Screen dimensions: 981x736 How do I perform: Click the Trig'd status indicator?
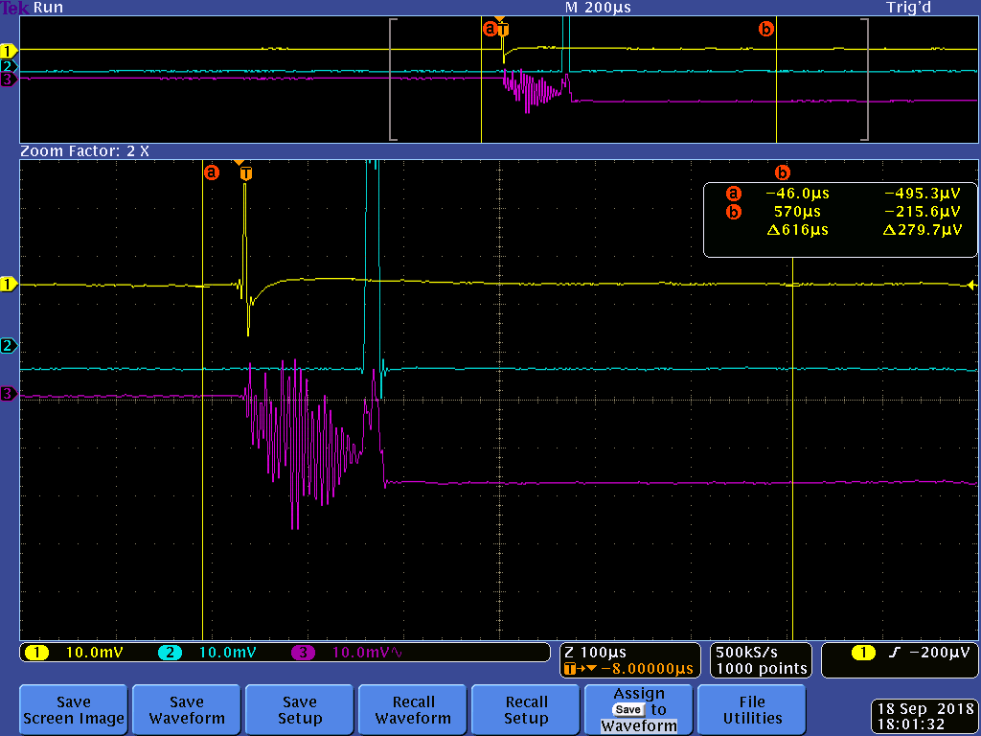(908, 8)
